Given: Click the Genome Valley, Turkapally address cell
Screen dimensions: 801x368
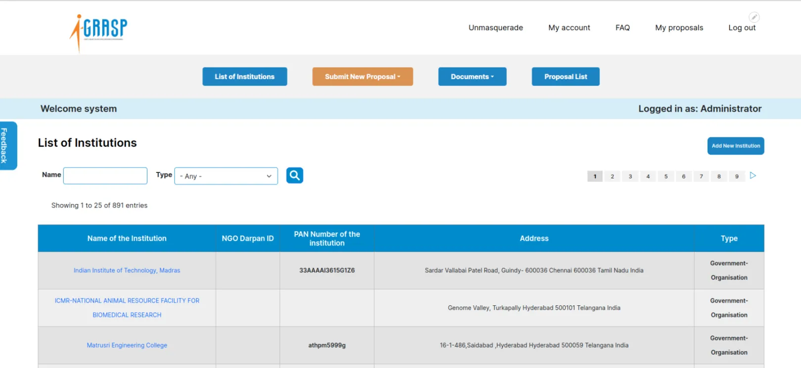Looking at the screenshot, I should pos(534,308).
